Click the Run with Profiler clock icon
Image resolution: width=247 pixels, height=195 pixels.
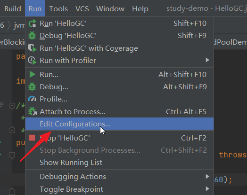point(32,61)
